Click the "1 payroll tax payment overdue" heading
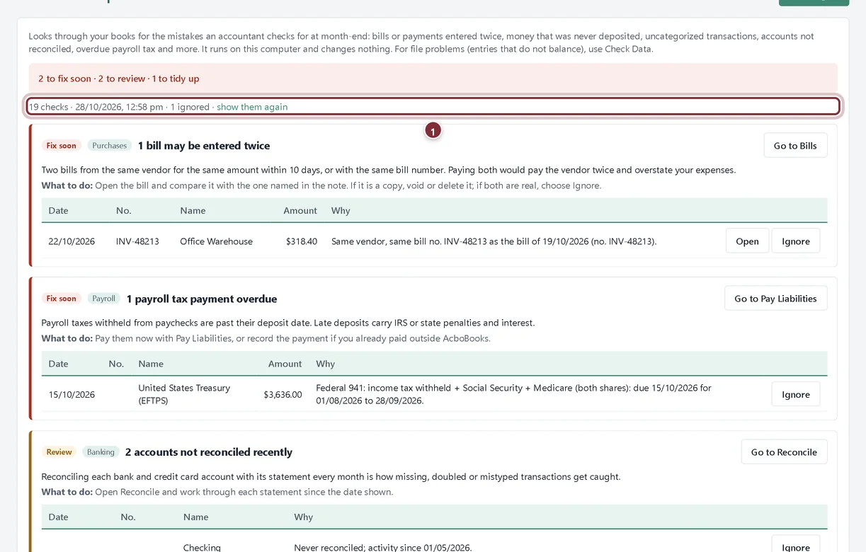Screen dimensions: 866x552 [x=202, y=299]
